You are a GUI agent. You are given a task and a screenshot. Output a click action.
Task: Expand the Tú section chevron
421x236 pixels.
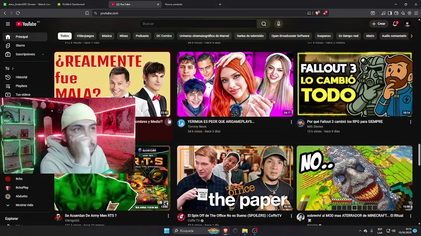(x=12, y=69)
